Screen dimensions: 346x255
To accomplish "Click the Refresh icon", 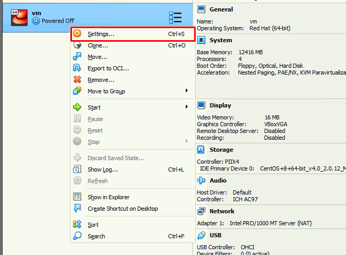I will 77,180.
